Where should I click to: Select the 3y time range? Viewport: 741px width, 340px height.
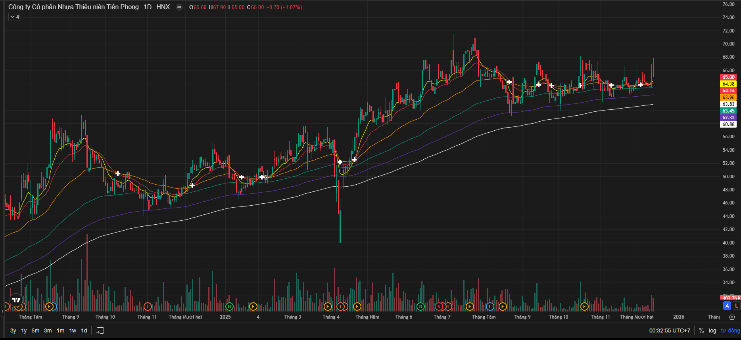click(x=13, y=330)
